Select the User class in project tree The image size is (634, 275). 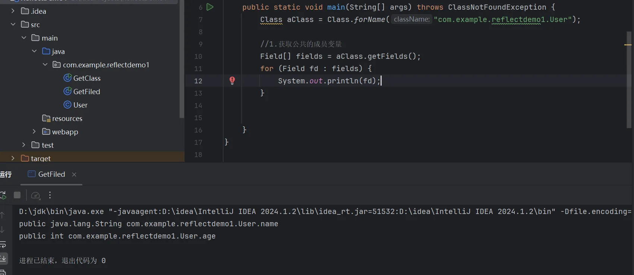pyautogui.click(x=80, y=105)
